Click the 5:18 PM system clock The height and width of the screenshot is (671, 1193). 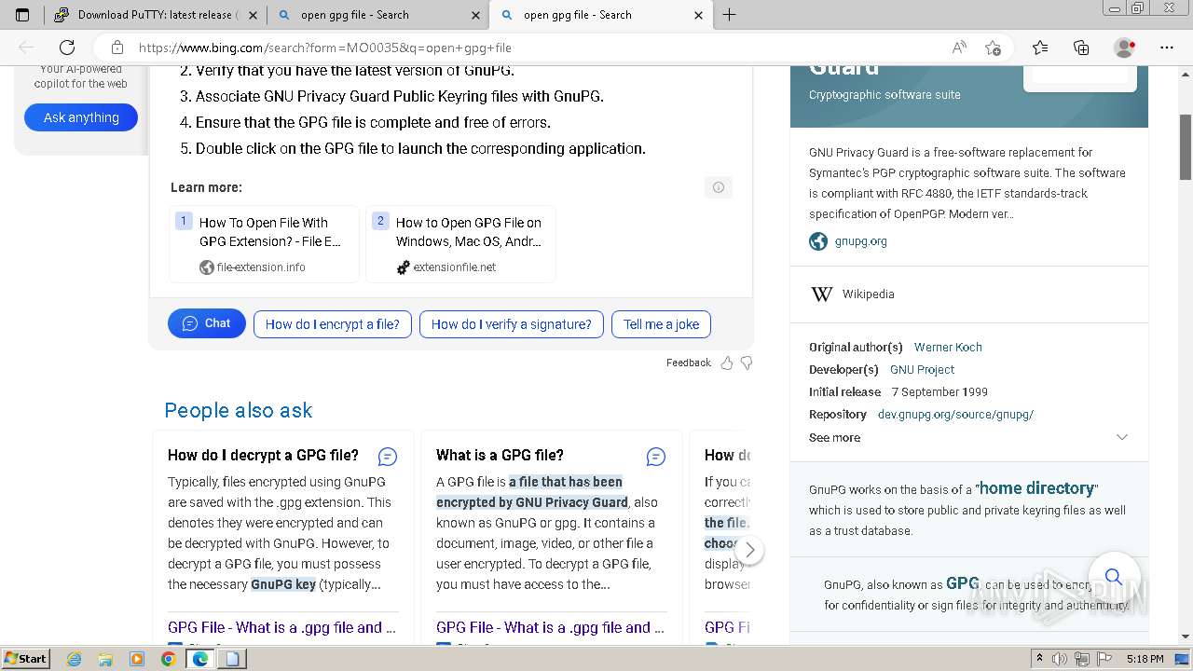point(1145,659)
